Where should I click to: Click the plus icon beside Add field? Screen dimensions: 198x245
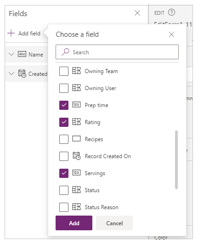pos(11,33)
